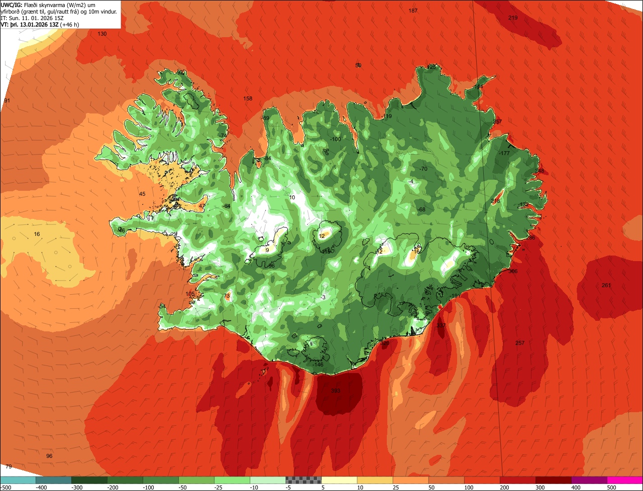Click the map value '-100' in north Iceland
The width and height of the screenshot is (643, 491).
click(335, 140)
